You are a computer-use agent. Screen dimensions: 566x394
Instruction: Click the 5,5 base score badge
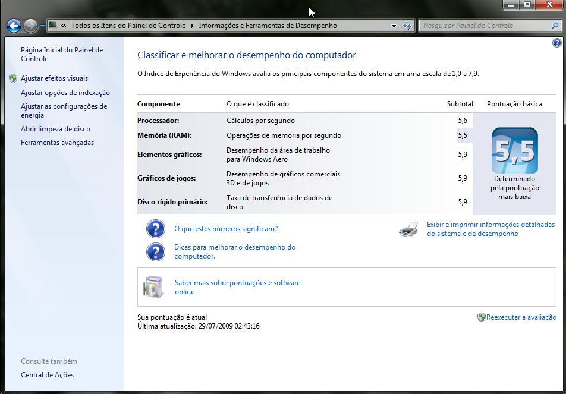(515, 150)
